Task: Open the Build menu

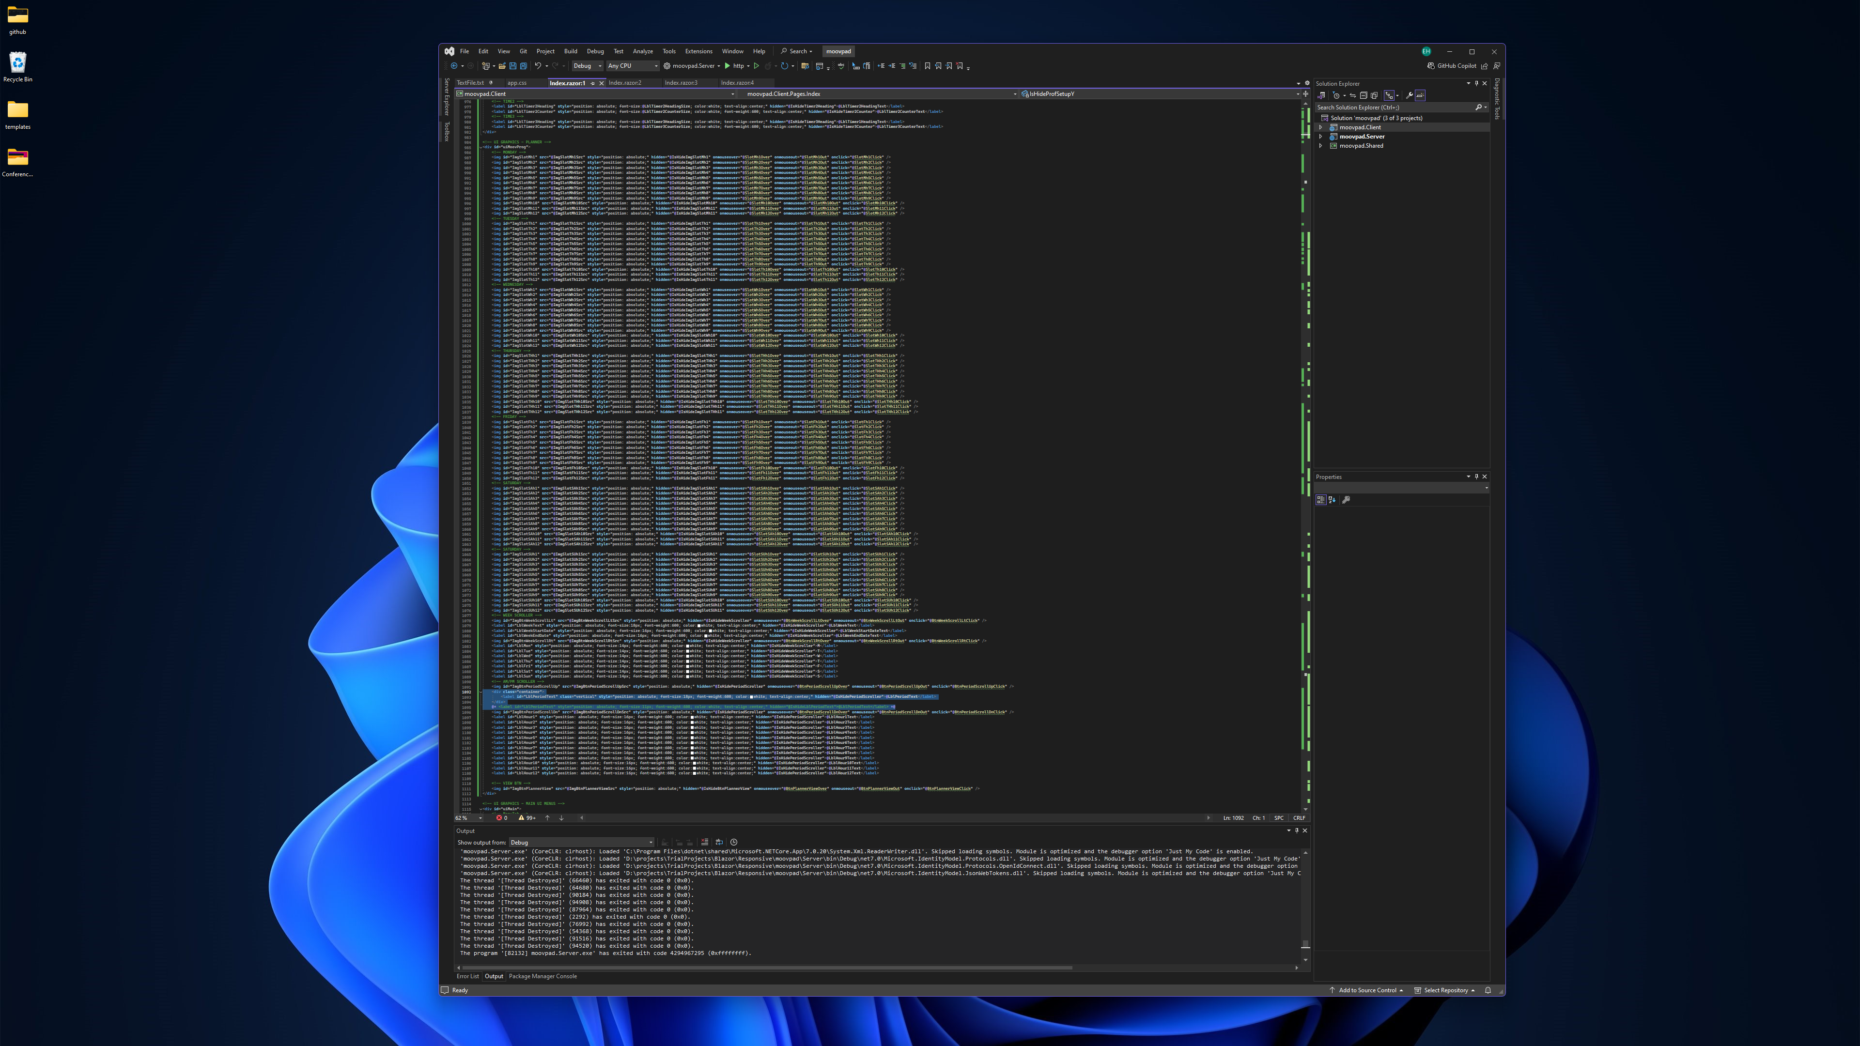Action: [571, 51]
